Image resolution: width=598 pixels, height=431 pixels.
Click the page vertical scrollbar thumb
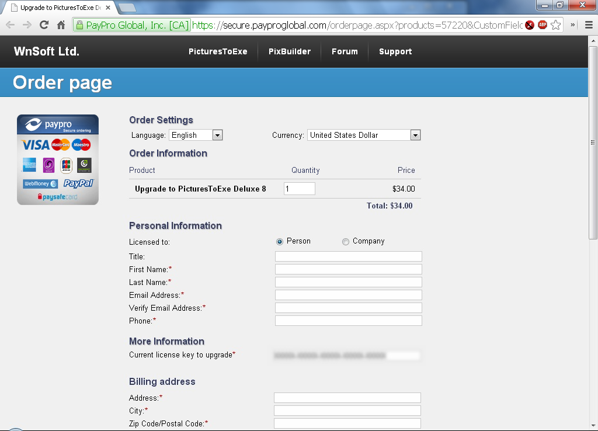(593, 142)
